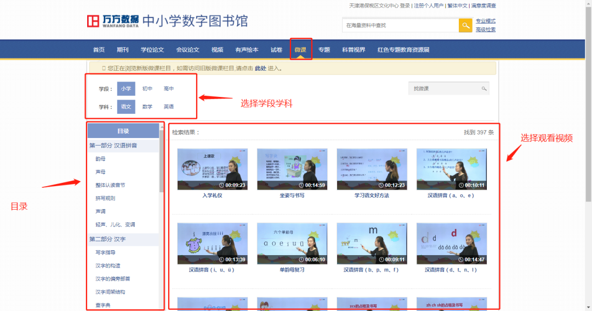Focus the main search input field
The height and width of the screenshot is (311, 592).
click(x=400, y=25)
